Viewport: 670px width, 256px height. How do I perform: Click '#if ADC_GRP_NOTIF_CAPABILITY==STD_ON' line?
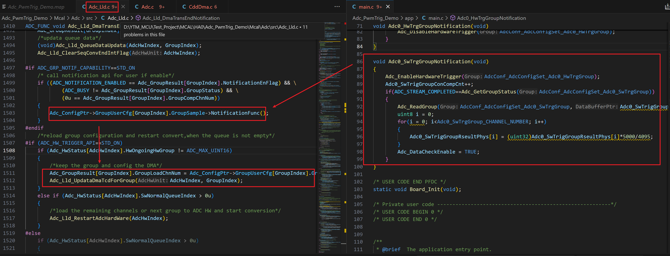click(x=80, y=68)
